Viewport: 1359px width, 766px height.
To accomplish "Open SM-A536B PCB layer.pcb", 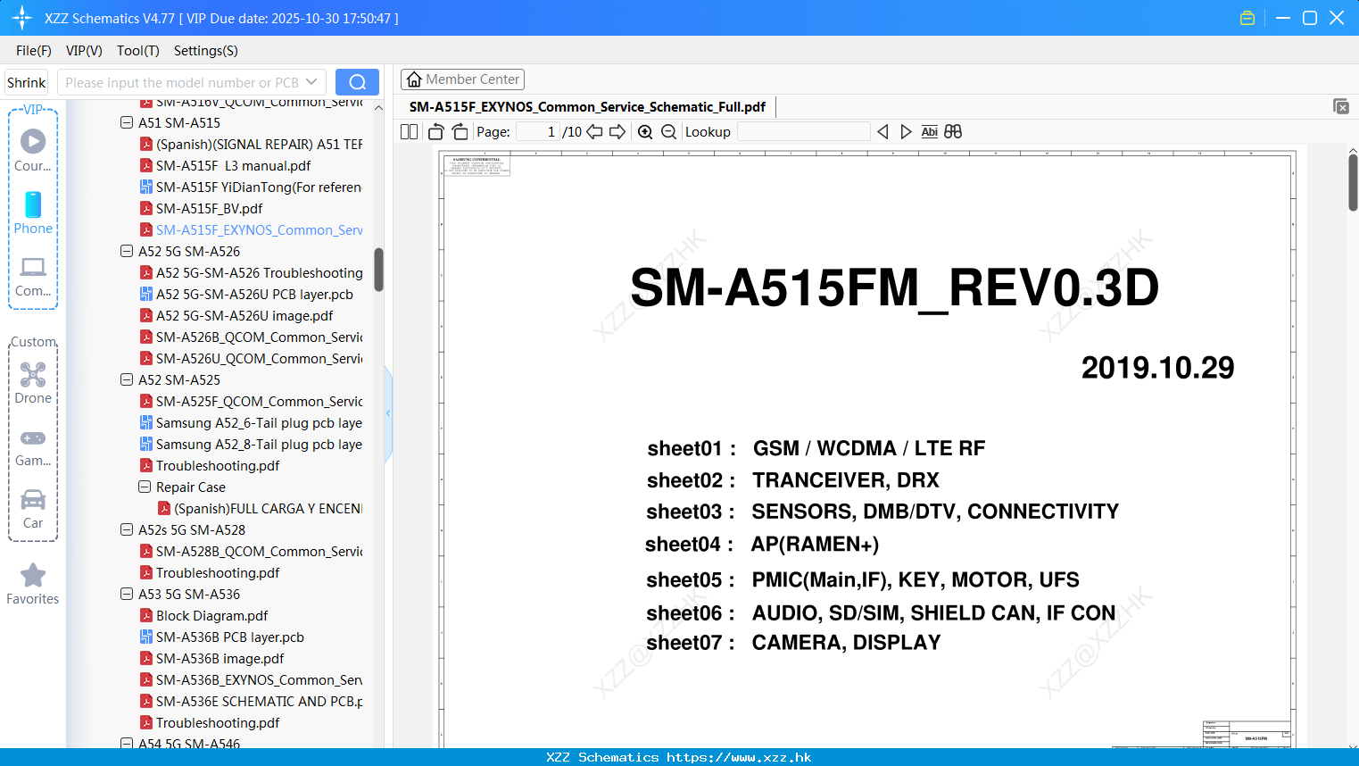I will tap(221, 637).
